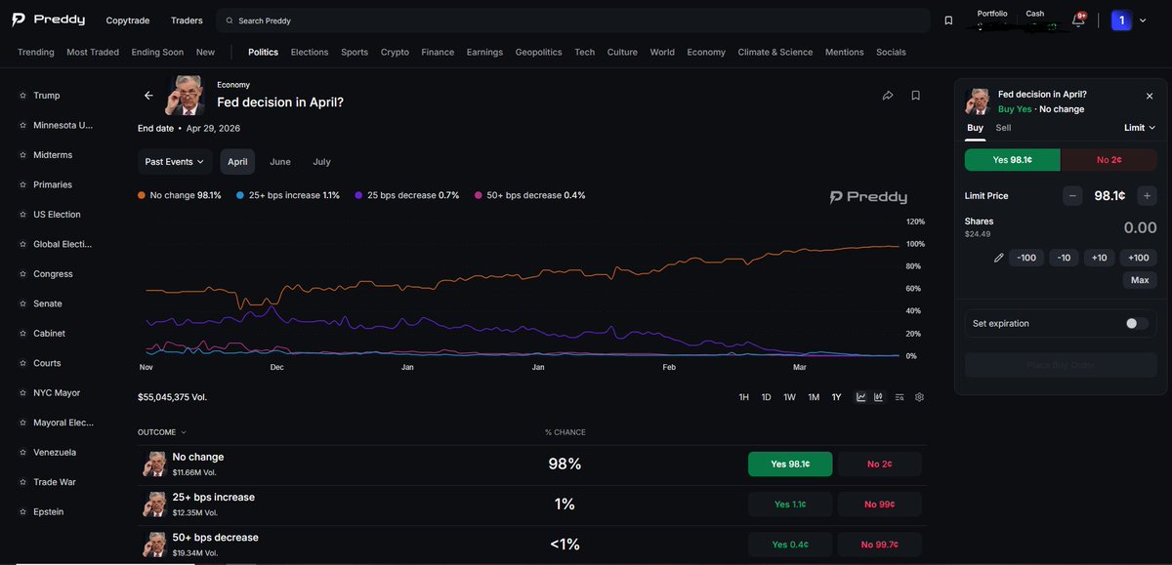Toggle 25 bps decrease legend series

pos(407,195)
